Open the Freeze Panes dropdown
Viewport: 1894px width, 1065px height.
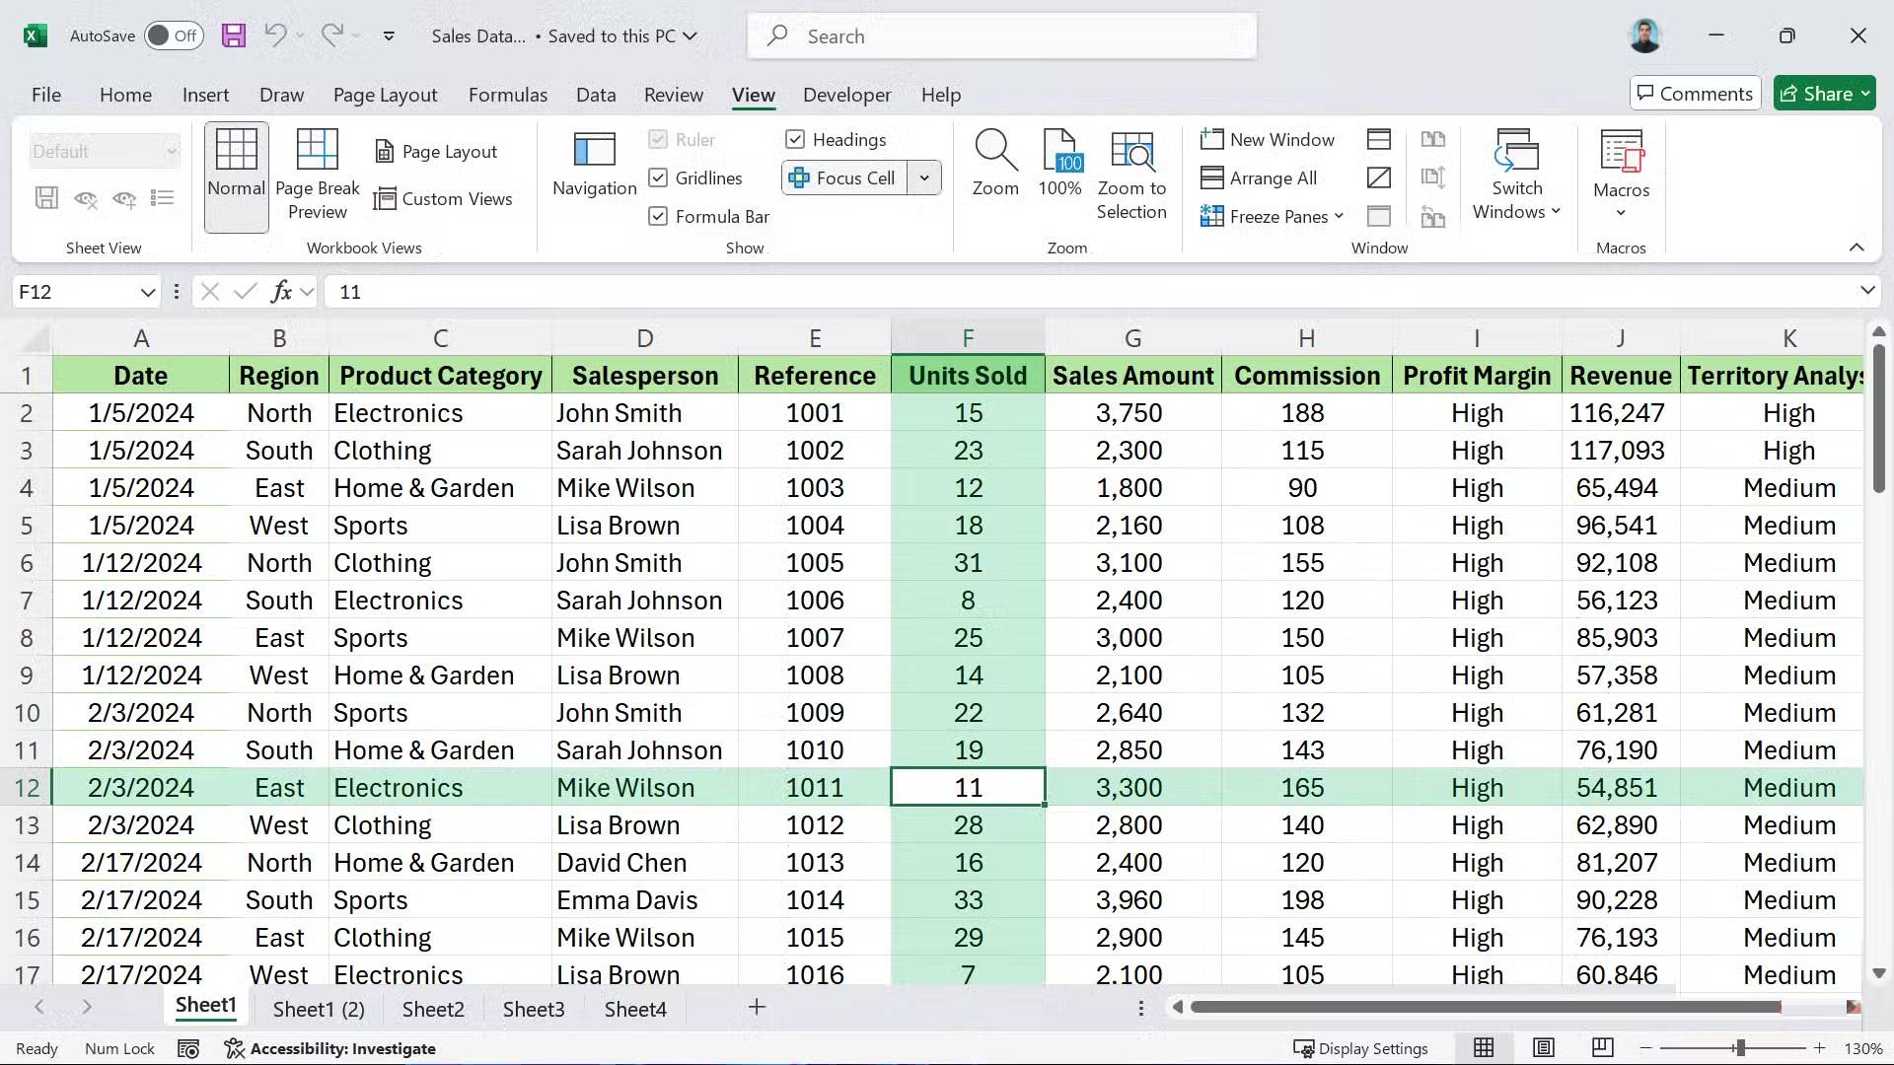click(x=1273, y=216)
